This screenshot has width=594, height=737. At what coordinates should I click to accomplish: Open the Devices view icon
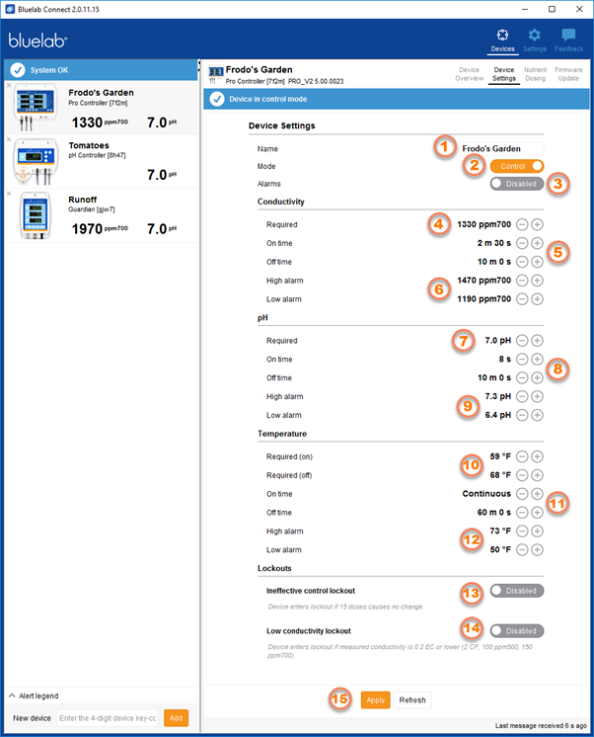click(x=502, y=35)
